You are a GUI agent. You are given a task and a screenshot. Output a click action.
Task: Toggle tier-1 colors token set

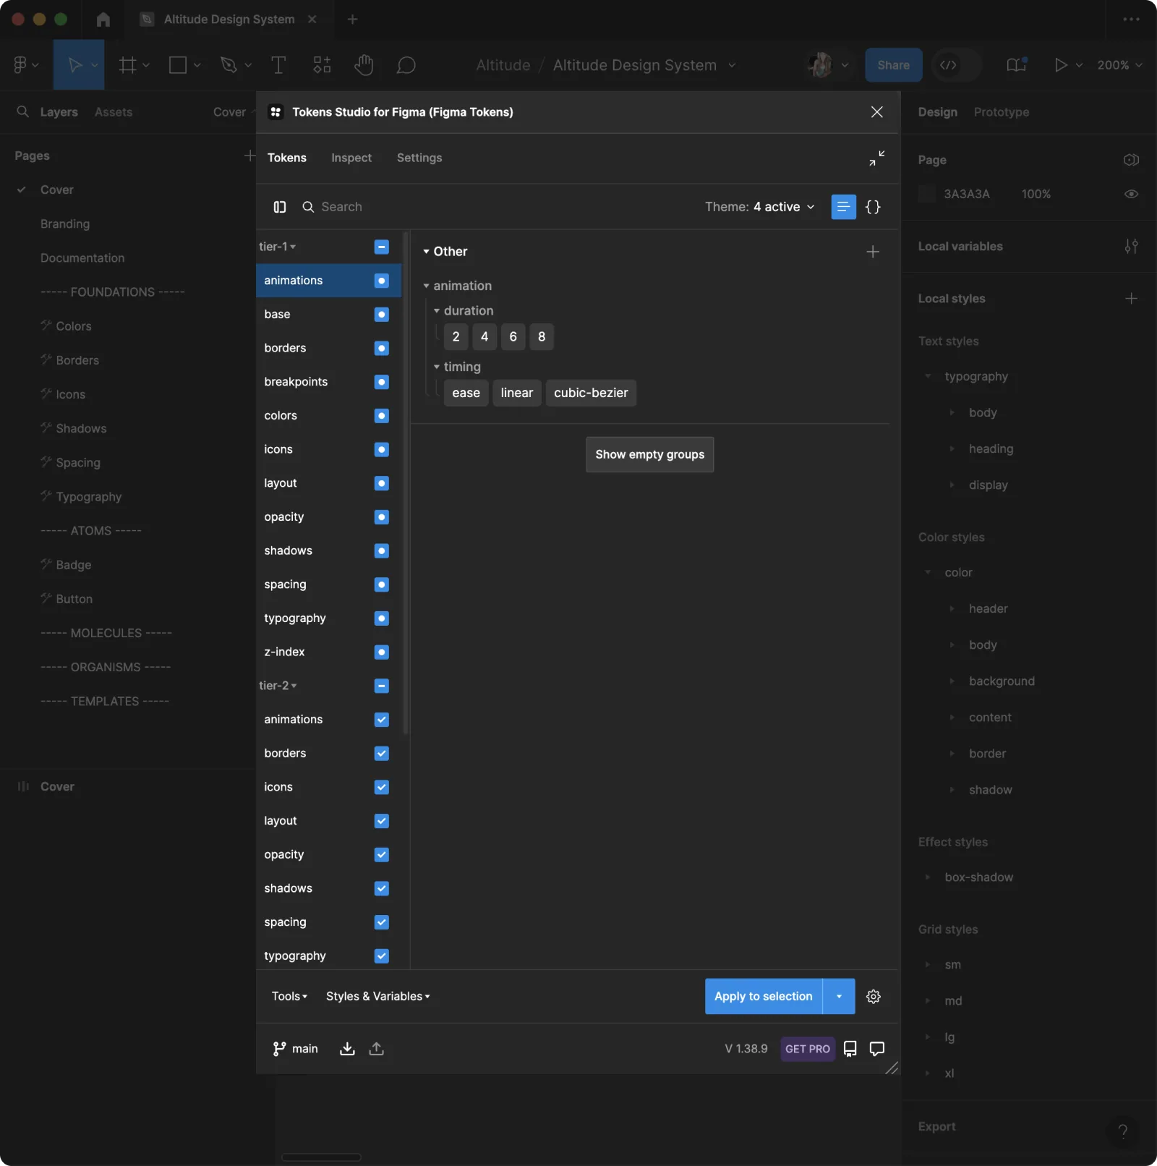tap(382, 416)
